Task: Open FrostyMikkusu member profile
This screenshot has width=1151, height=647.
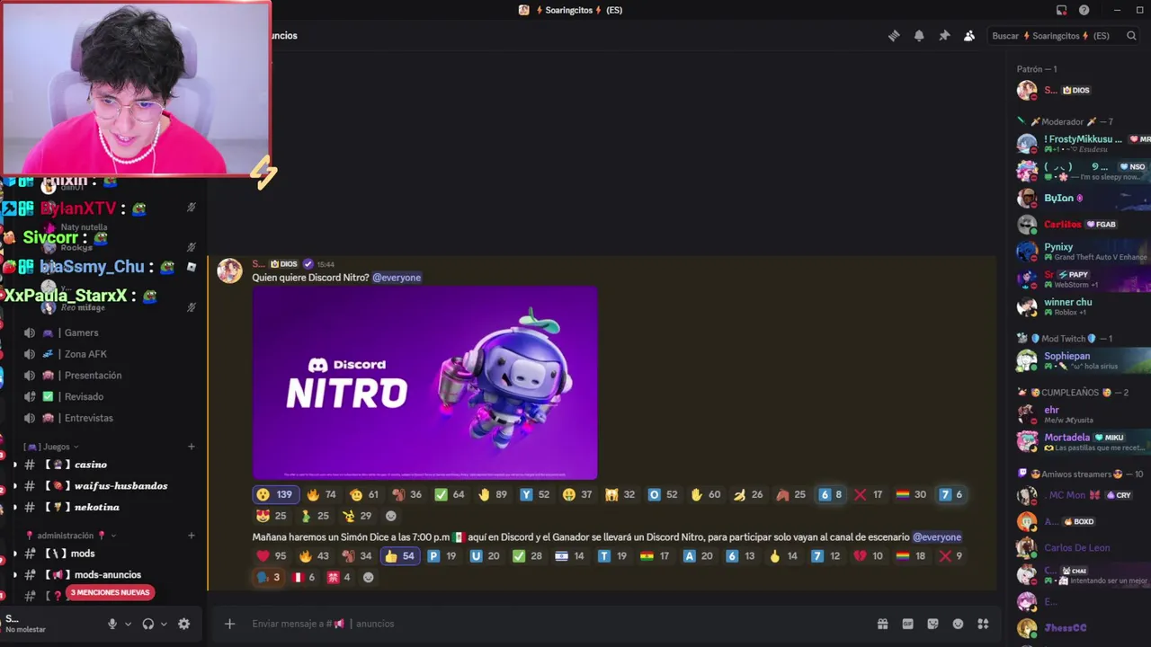Action: (1083, 144)
